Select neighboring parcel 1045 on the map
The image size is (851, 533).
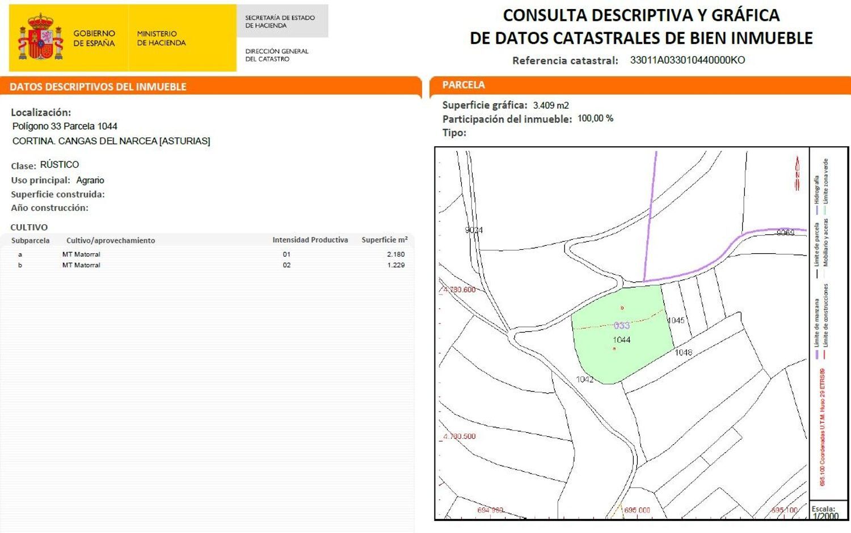(676, 321)
